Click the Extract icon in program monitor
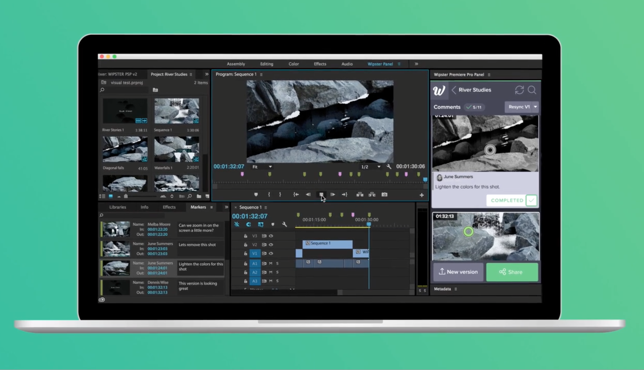This screenshot has width=644, height=370. pyautogui.click(x=372, y=194)
